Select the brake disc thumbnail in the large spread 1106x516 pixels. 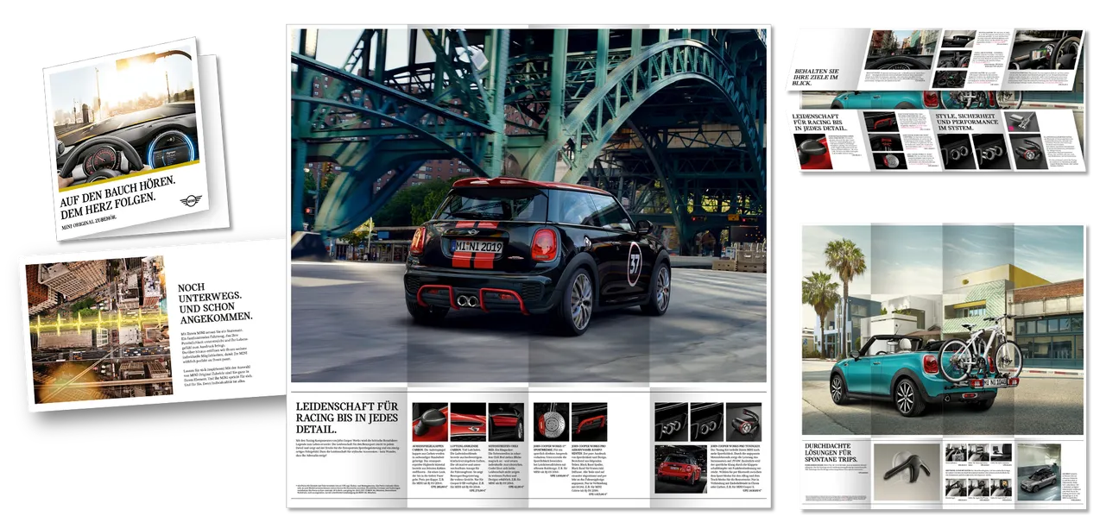(x=551, y=422)
